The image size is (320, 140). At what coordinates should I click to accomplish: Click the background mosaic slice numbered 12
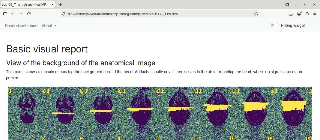click(255, 113)
